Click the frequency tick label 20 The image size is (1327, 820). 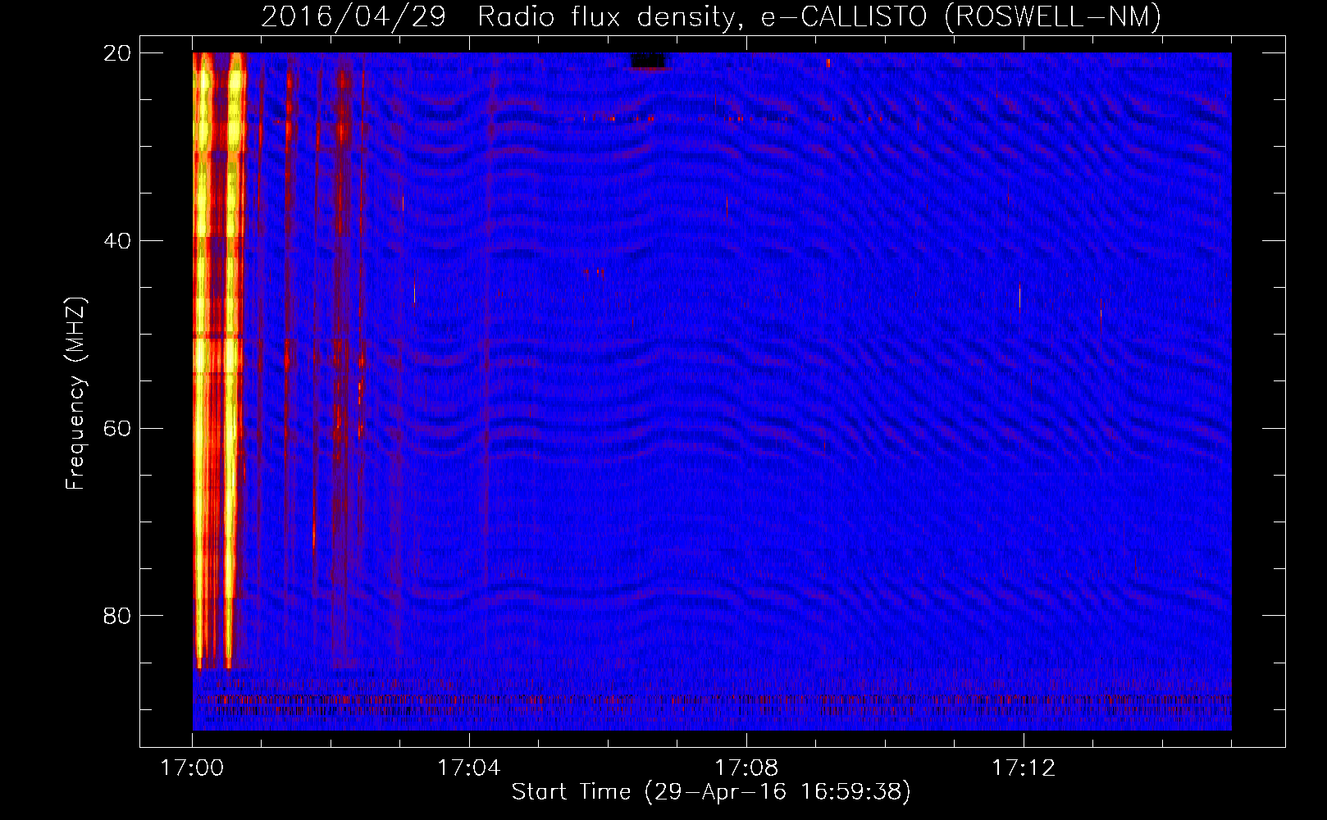[117, 53]
